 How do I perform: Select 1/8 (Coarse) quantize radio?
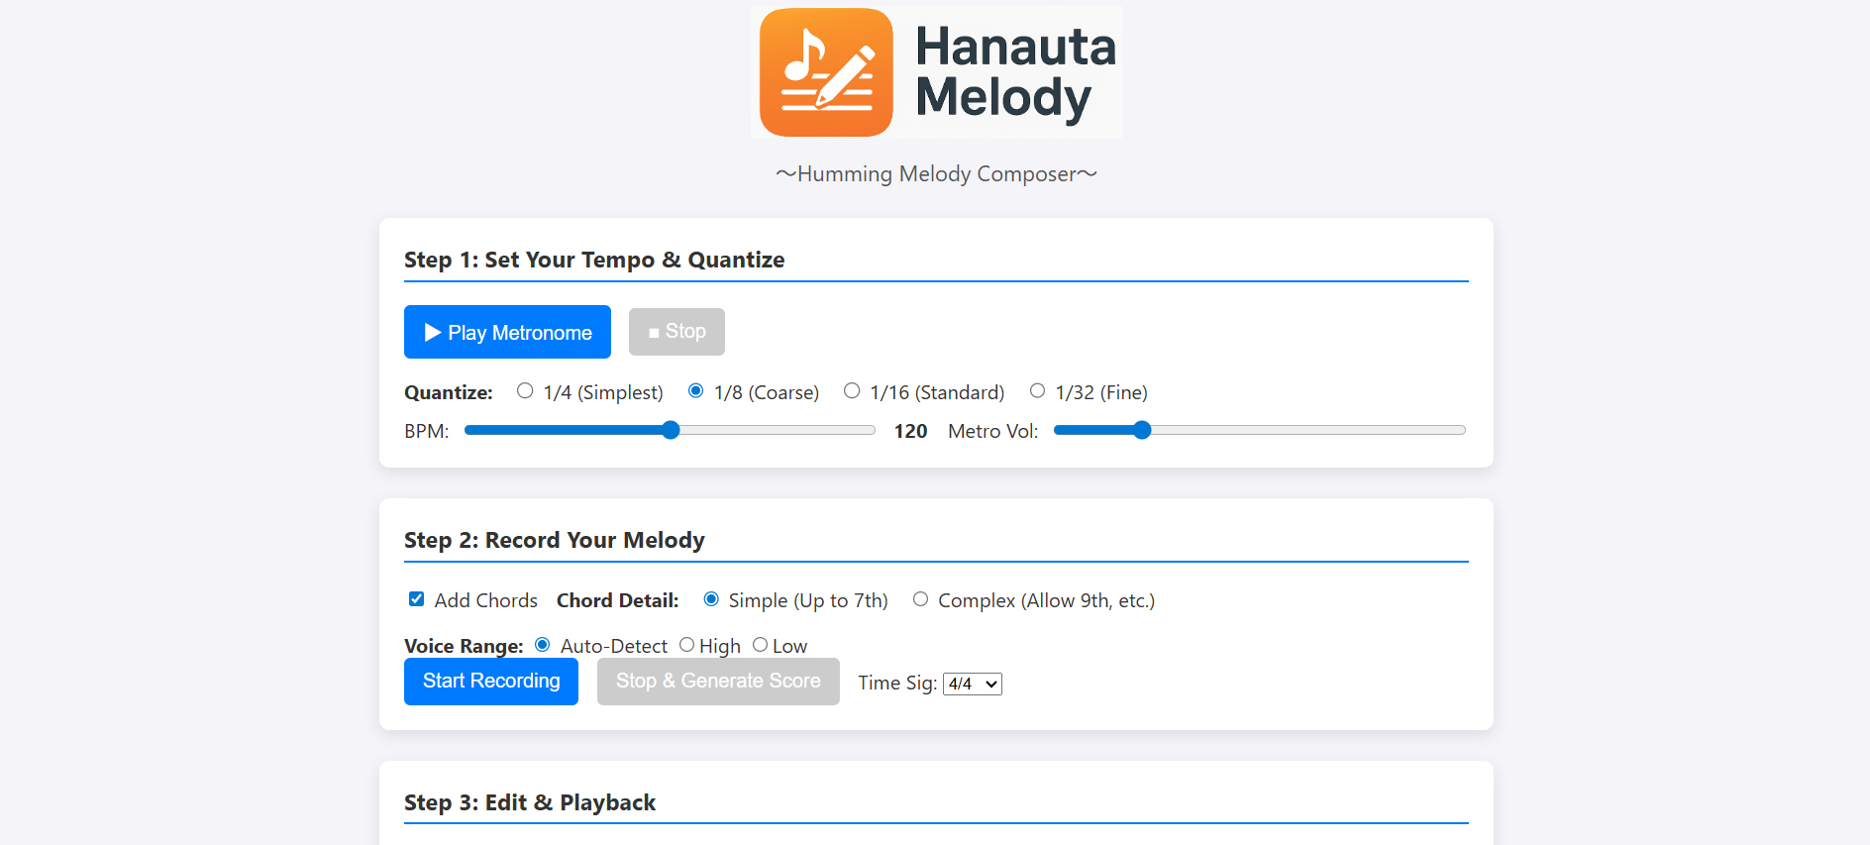696,391
